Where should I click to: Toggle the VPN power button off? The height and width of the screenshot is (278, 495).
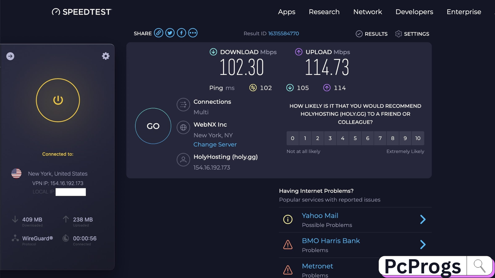(x=58, y=100)
